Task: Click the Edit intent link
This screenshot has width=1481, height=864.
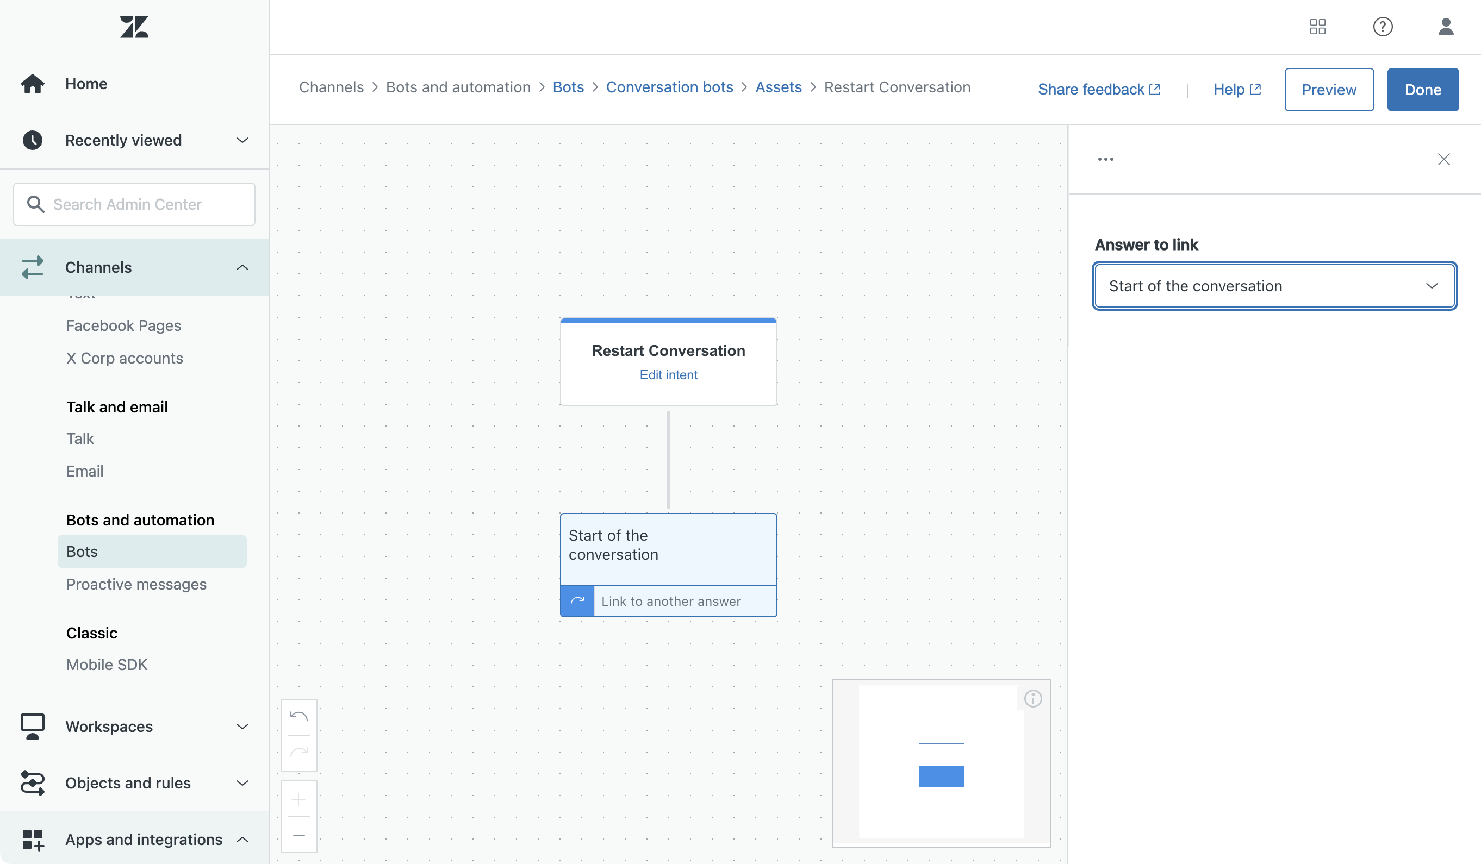Action: [x=668, y=375]
